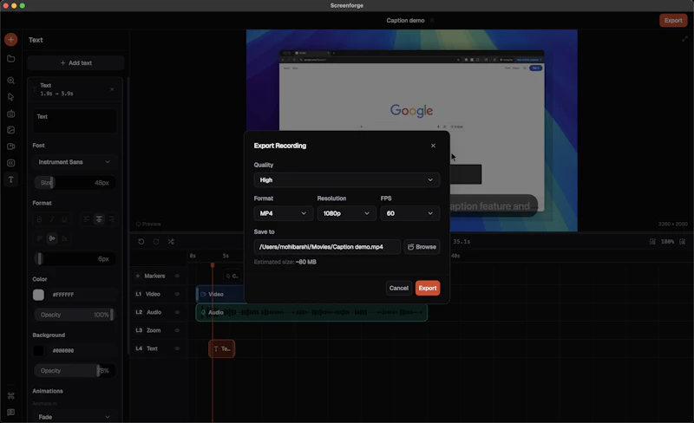The height and width of the screenshot is (423, 694).
Task: Click the background color hex field
Action: coord(82,350)
